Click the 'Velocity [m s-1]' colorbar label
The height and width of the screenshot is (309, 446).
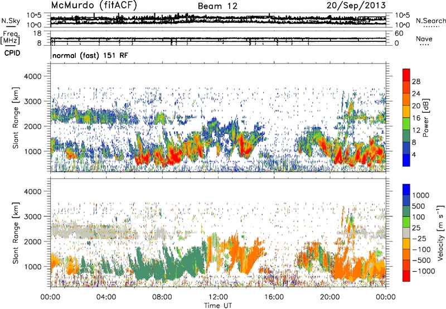pos(440,233)
